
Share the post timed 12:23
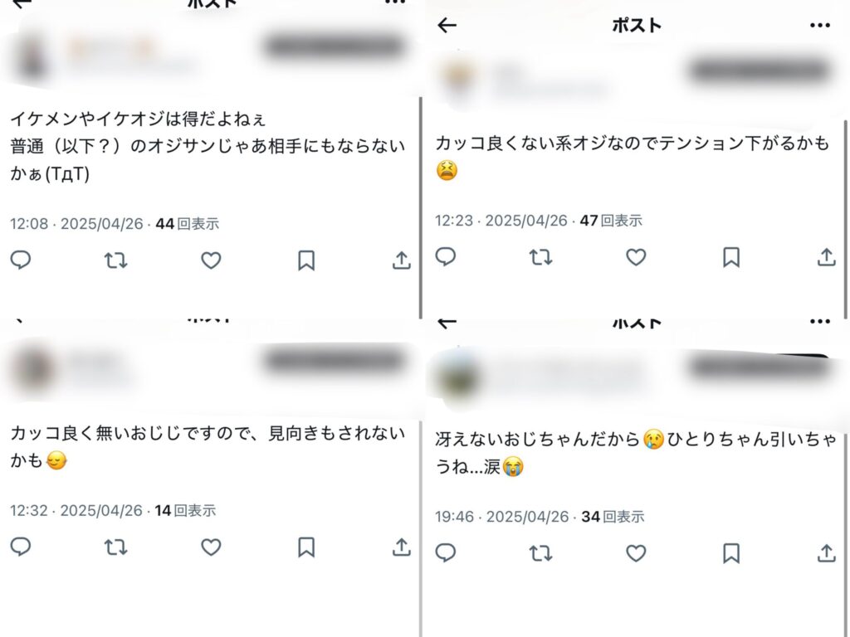coord(826,257)
